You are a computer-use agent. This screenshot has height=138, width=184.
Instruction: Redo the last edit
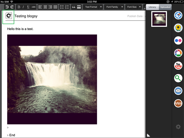click(x=12, y=7)
